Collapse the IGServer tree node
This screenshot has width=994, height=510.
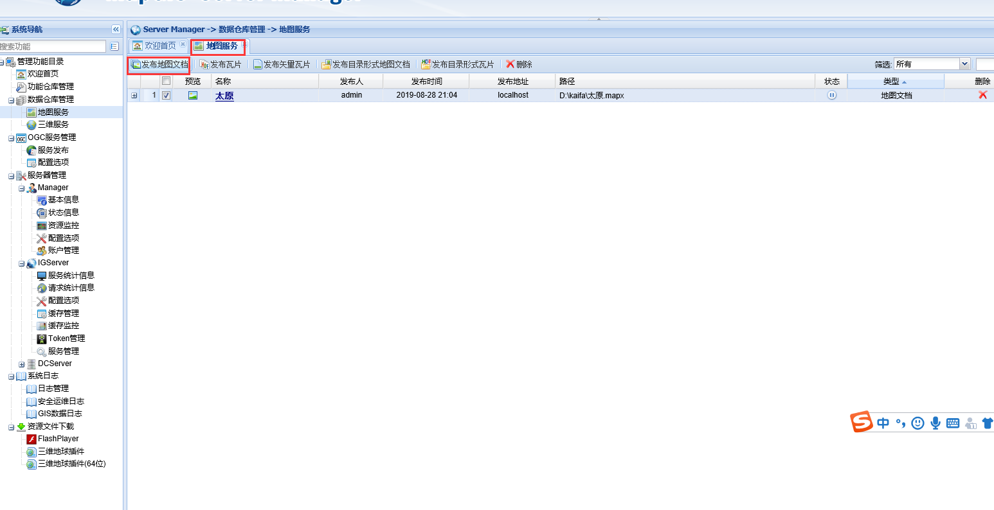(21, 263)
